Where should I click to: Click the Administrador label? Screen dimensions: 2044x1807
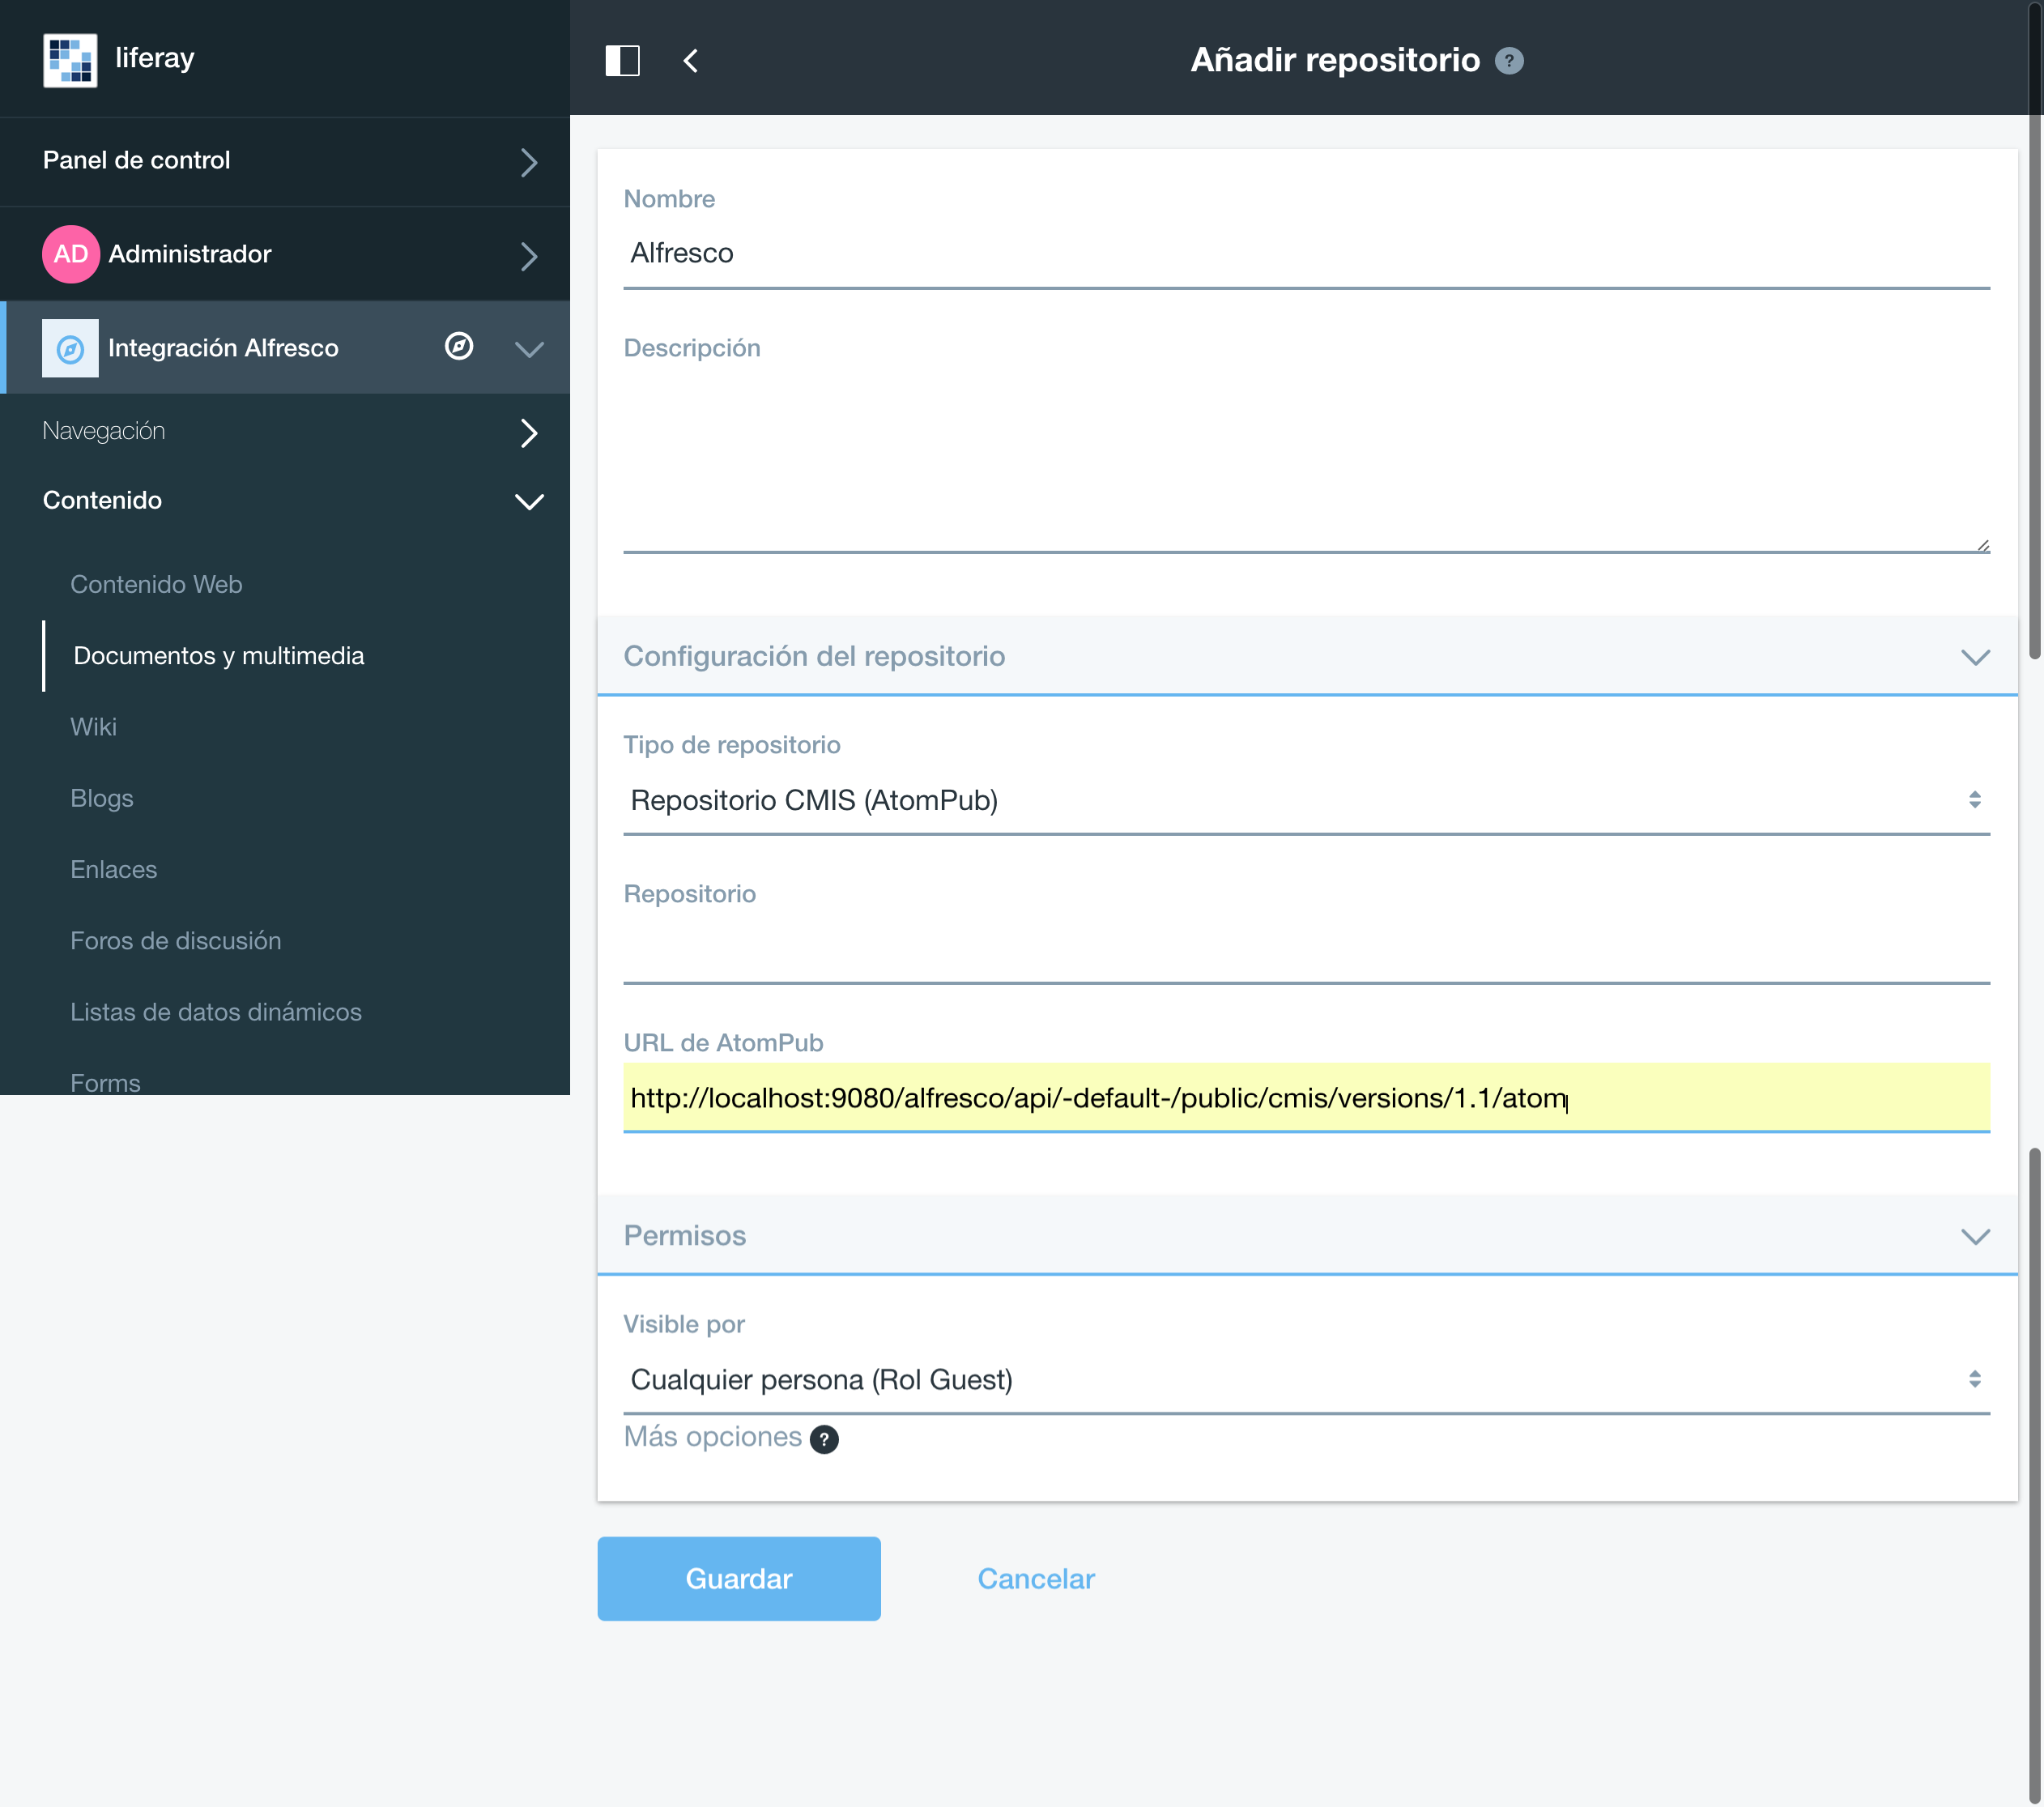(x=190, y=254)
